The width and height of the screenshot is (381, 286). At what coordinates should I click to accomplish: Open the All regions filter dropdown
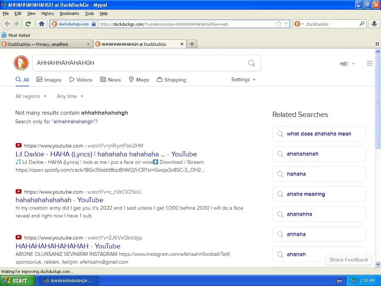point(31,96)
